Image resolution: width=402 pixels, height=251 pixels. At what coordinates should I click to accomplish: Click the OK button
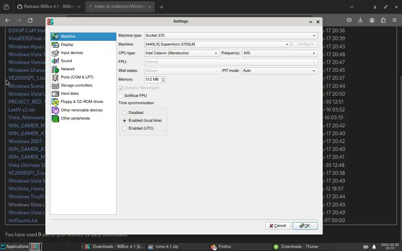coord(305,226)
